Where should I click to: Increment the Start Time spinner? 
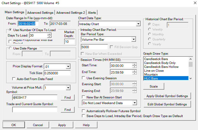coord(135,64)
